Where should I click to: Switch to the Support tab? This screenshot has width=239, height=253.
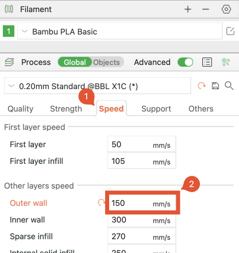point(156,109)
